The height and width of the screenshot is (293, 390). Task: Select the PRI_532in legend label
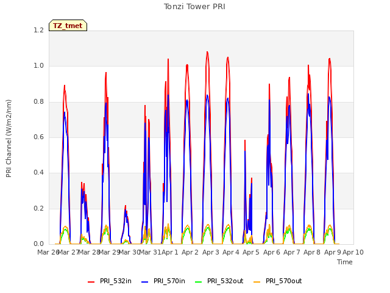click(116, 281)
